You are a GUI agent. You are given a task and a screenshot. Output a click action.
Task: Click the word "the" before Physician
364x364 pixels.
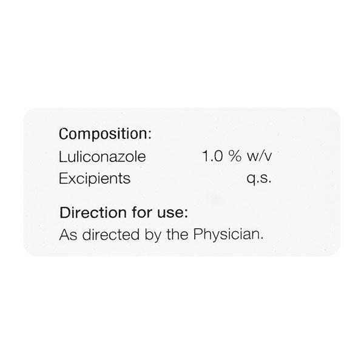(177, 235)
